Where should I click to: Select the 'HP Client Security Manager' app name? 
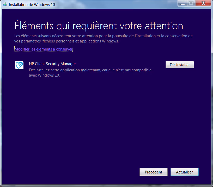52,64
